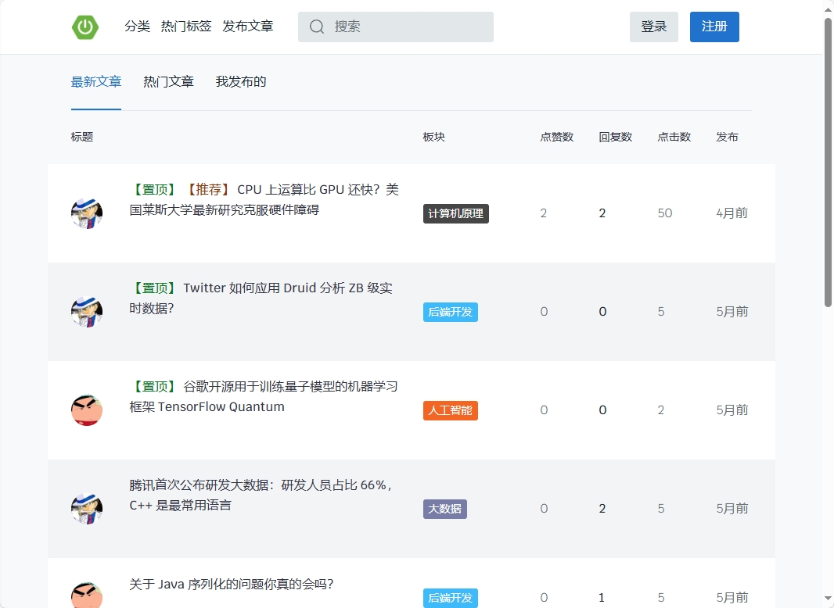
Task: Click the 登录 button
Action: coord(653,26)
